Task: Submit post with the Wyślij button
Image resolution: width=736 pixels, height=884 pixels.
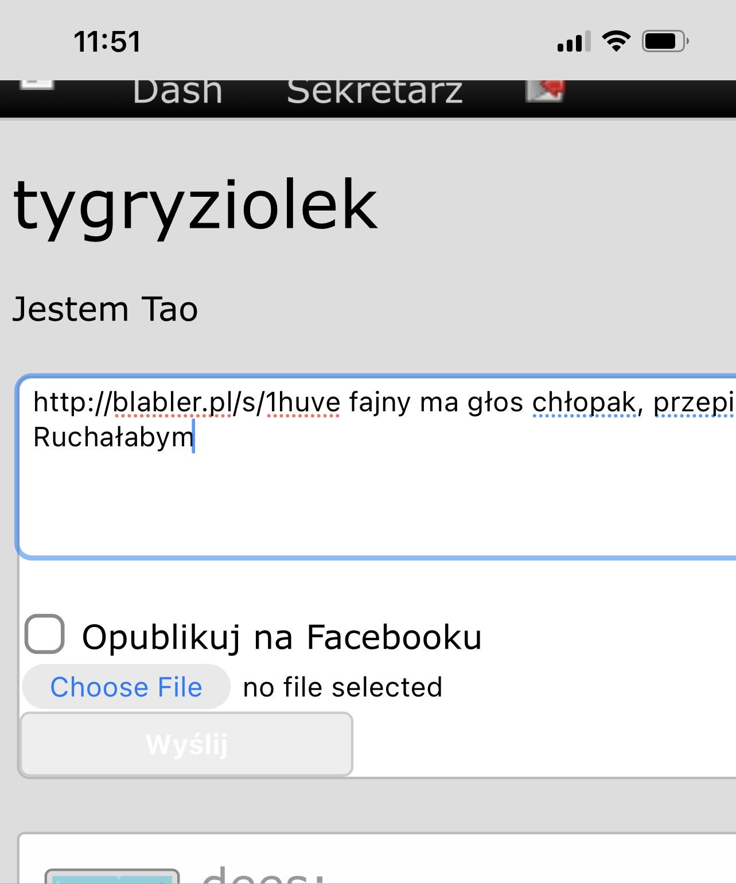Action: 186,745
